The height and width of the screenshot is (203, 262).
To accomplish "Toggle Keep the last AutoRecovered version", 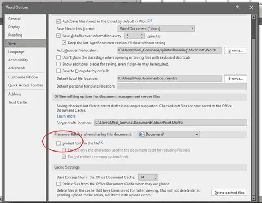I will (x=64, y=43).
